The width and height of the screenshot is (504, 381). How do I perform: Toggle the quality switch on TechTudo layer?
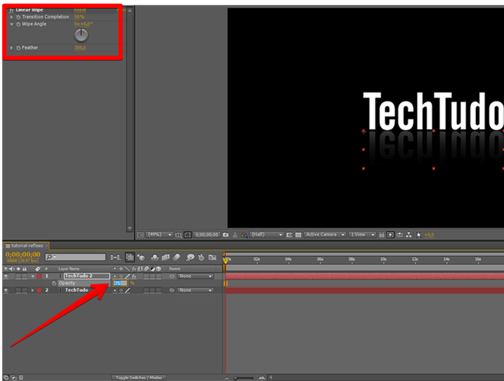click(x=128, y=291)
